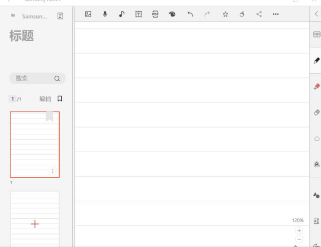
Task: Undo the last action
Action: (x=191, y=14)
